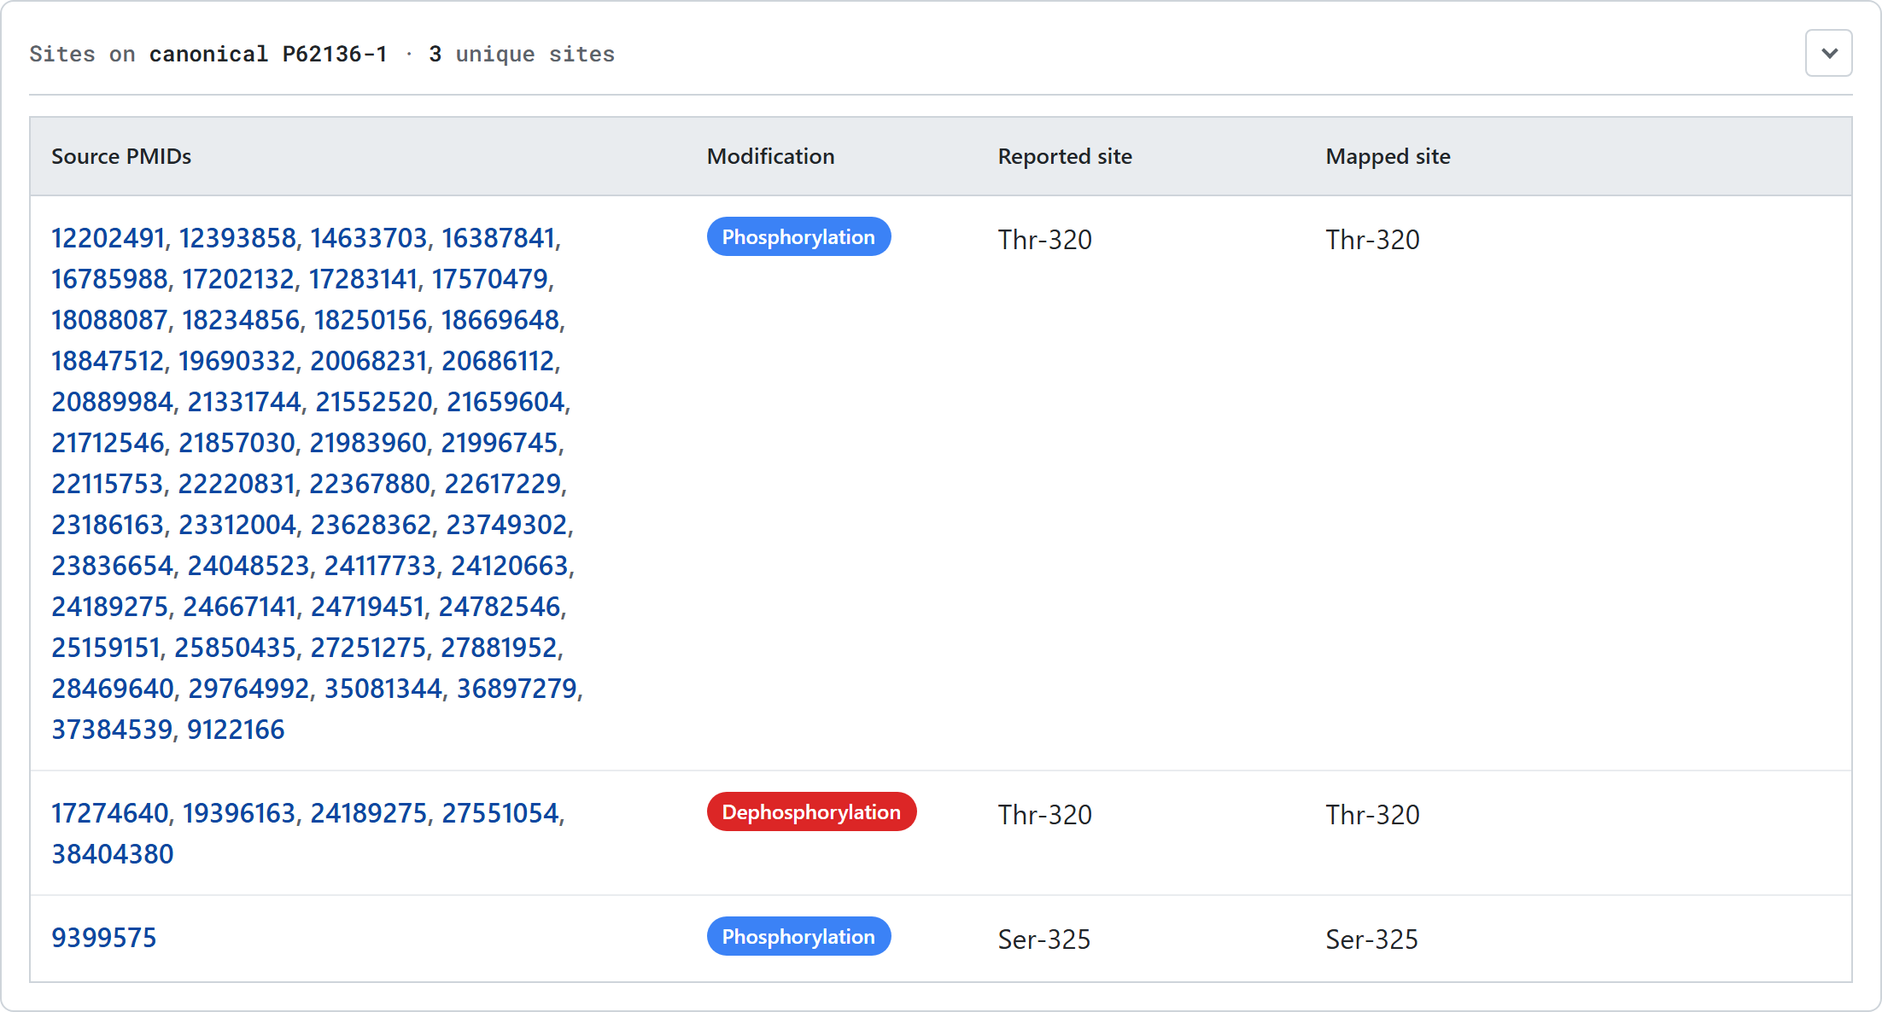Open PMID 37384539 link
This screenshot has height=1012, width=1882.
pyautogui.click(x=112, y=730)
